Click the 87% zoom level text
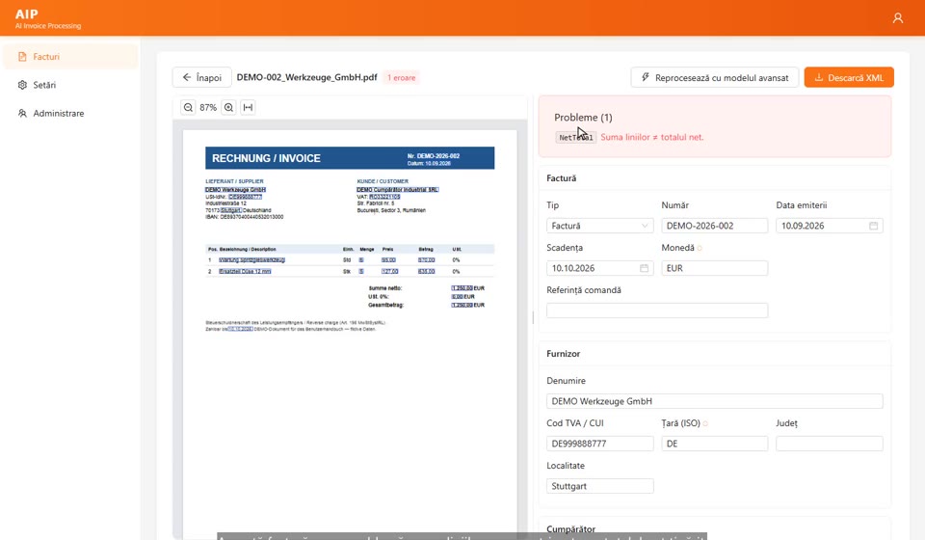Viewport: 925px width, 540px height. coord(208,107)
